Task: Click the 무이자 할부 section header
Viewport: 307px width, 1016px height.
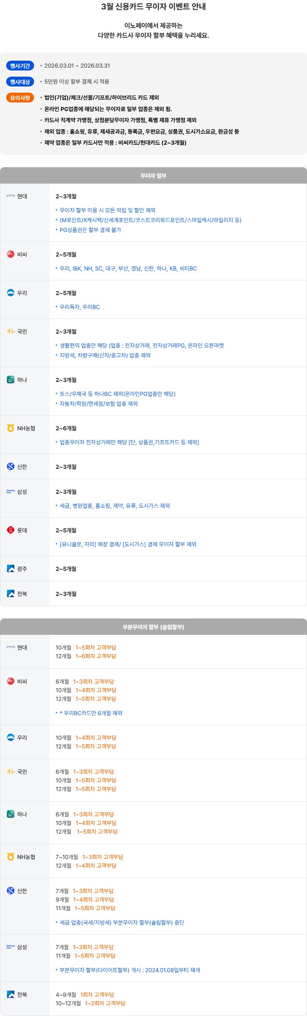Action: tap(153, 176)
